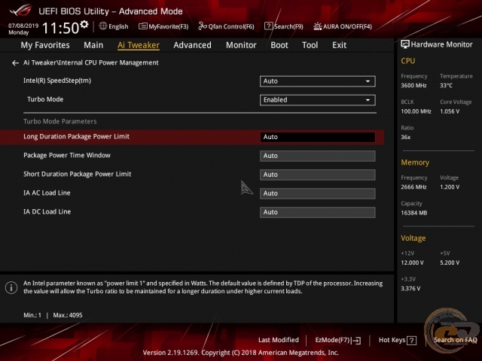Click Search on FAQ link
482x361 pixels.
456,340
